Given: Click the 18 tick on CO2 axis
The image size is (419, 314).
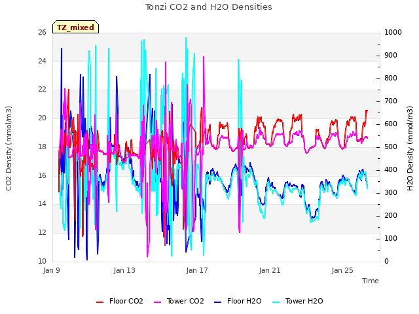Looking at the screenshot, I should point(42,147).
